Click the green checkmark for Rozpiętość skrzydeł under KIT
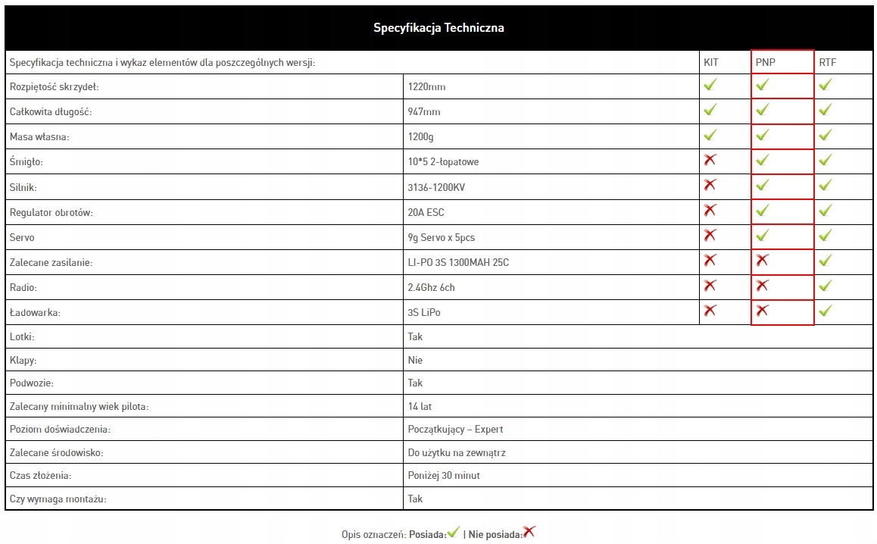Screen dimensions: 877x544 pyautogui.click(x=710, y=86)
